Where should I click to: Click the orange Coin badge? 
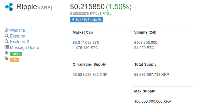click(x=15, y=60)
